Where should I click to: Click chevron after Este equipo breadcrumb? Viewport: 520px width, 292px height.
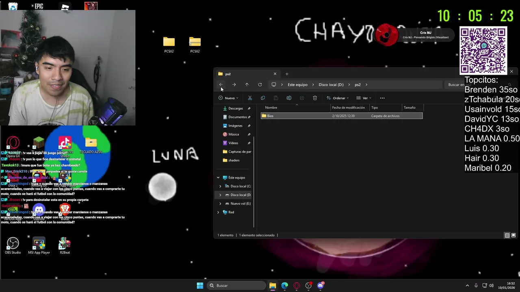[313, 85]
